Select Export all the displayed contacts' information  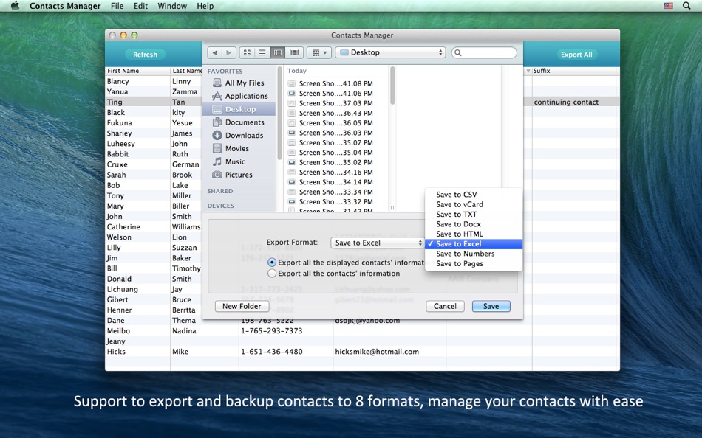click(272, 263)
